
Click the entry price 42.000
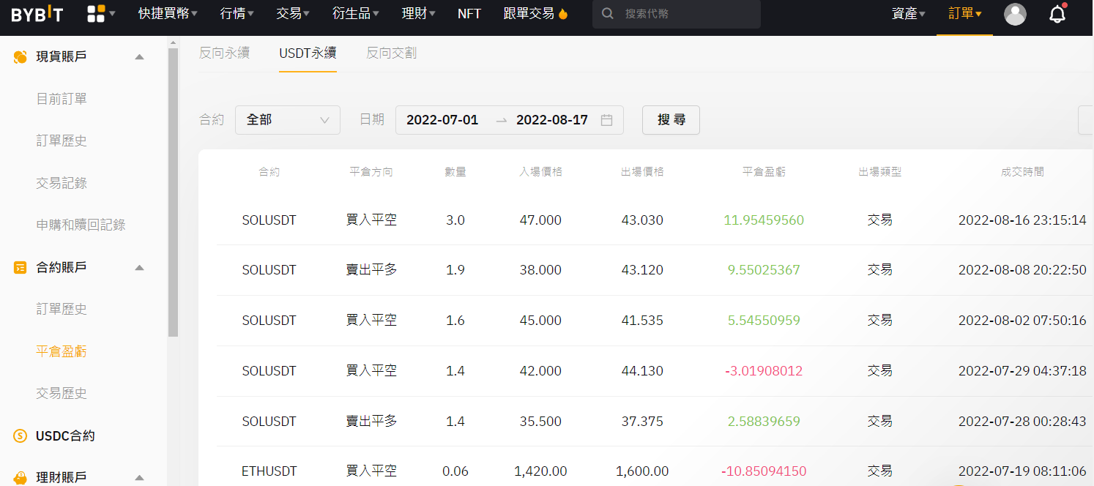540,371
